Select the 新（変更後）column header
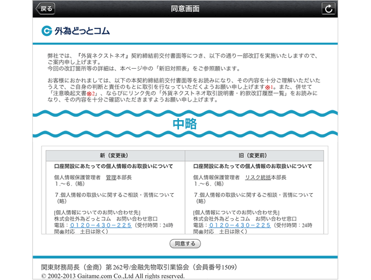 point(114,155)
